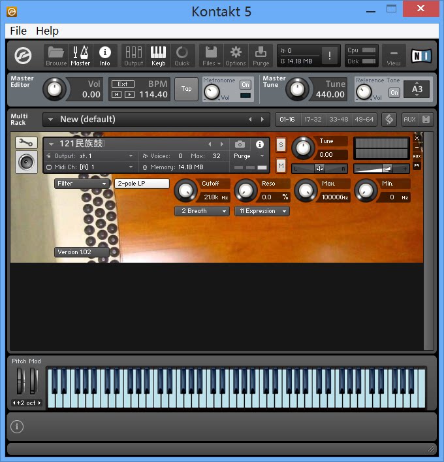Click the instrument Tune knob
This screenshot has width=444, height=462.
pyautogui.click(x=303, y=148)
